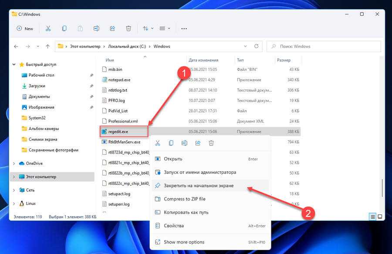This screenshot has width=392, height=254.
Task: Expand the OneDrive tree node
Action: [x=14, y=164]
